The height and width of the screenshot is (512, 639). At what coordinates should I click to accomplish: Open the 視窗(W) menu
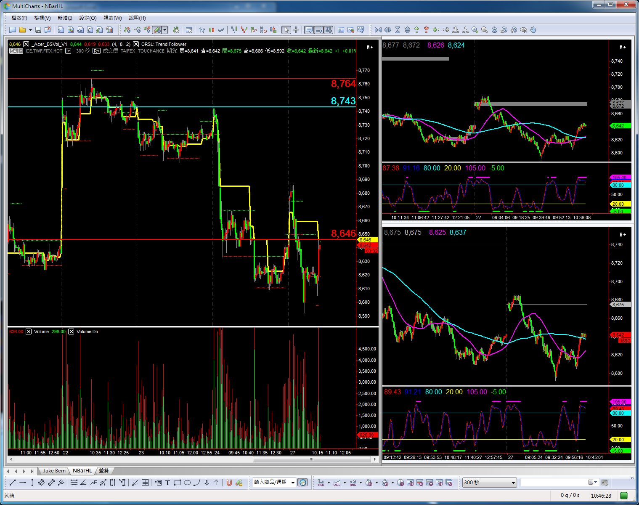pyautogui.click(x=113, y=18)
